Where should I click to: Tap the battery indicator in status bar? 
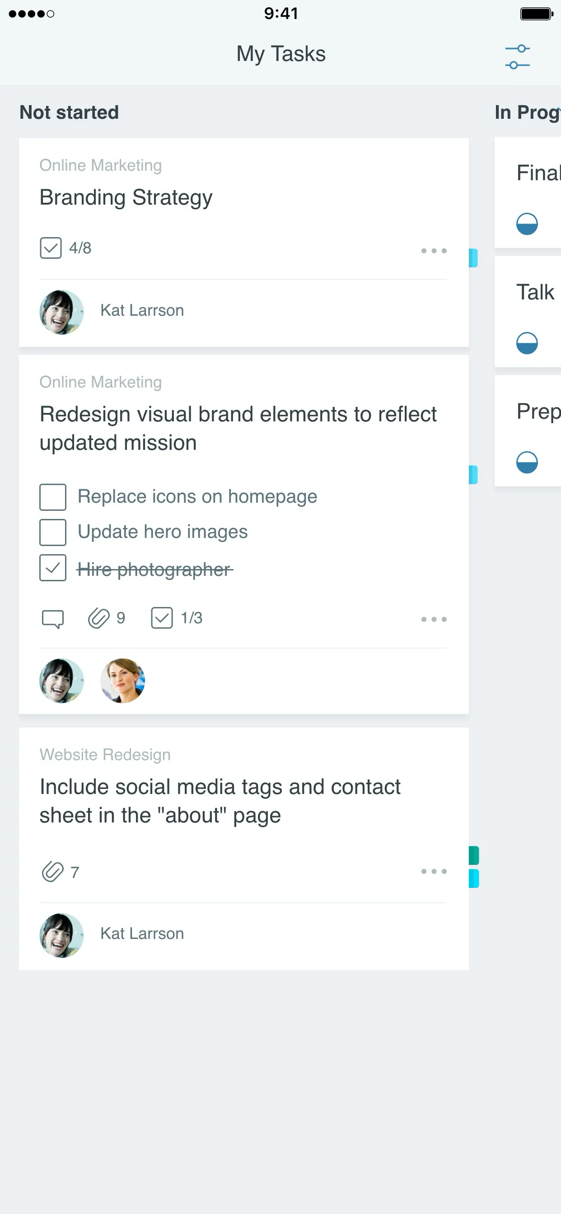pyautogui.click(x=537, y=14)
